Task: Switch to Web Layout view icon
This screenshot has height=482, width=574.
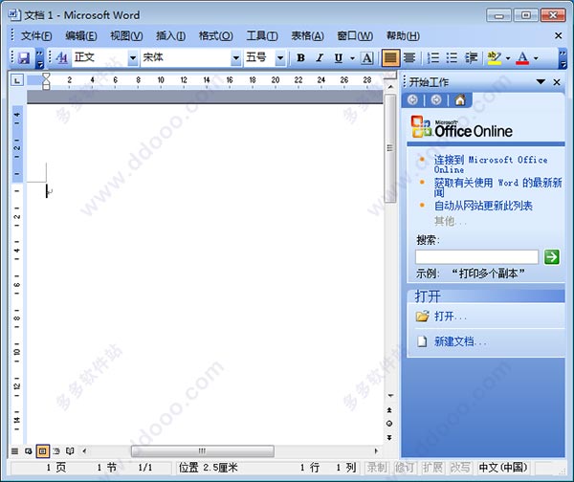Action: 28,451
